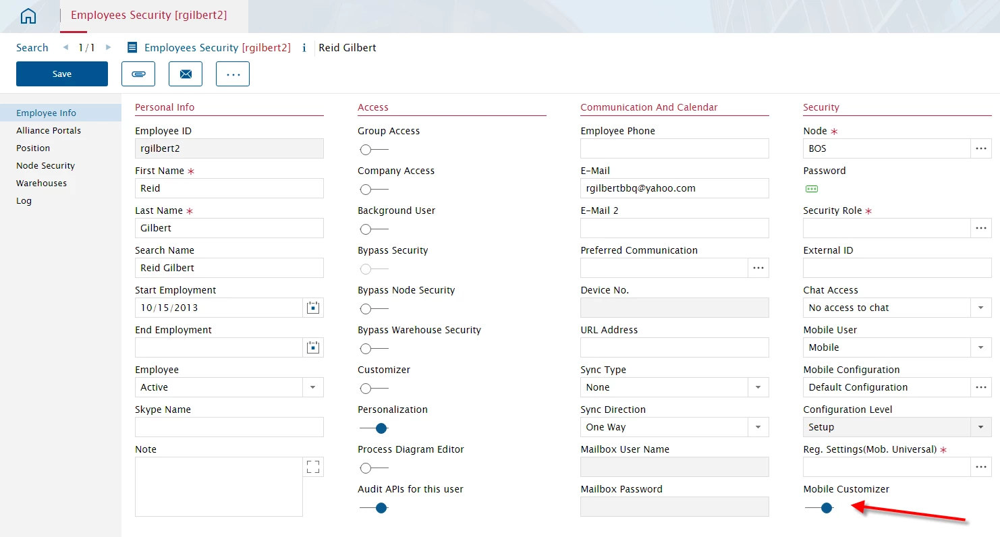Open the Sync Direction dropdown
Screen dimensions: 1000x537
(x=758, y=427)
